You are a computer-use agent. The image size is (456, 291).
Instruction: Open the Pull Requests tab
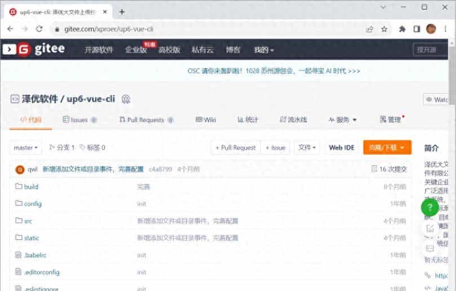(147, 120)
